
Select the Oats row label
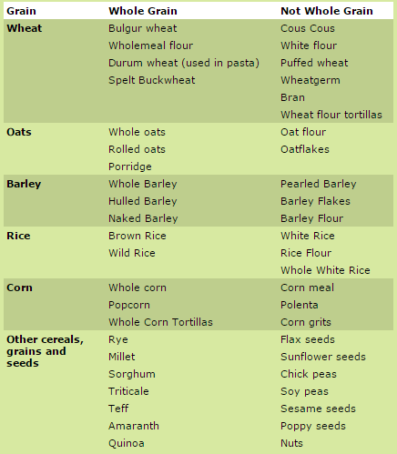pos(19,132)
